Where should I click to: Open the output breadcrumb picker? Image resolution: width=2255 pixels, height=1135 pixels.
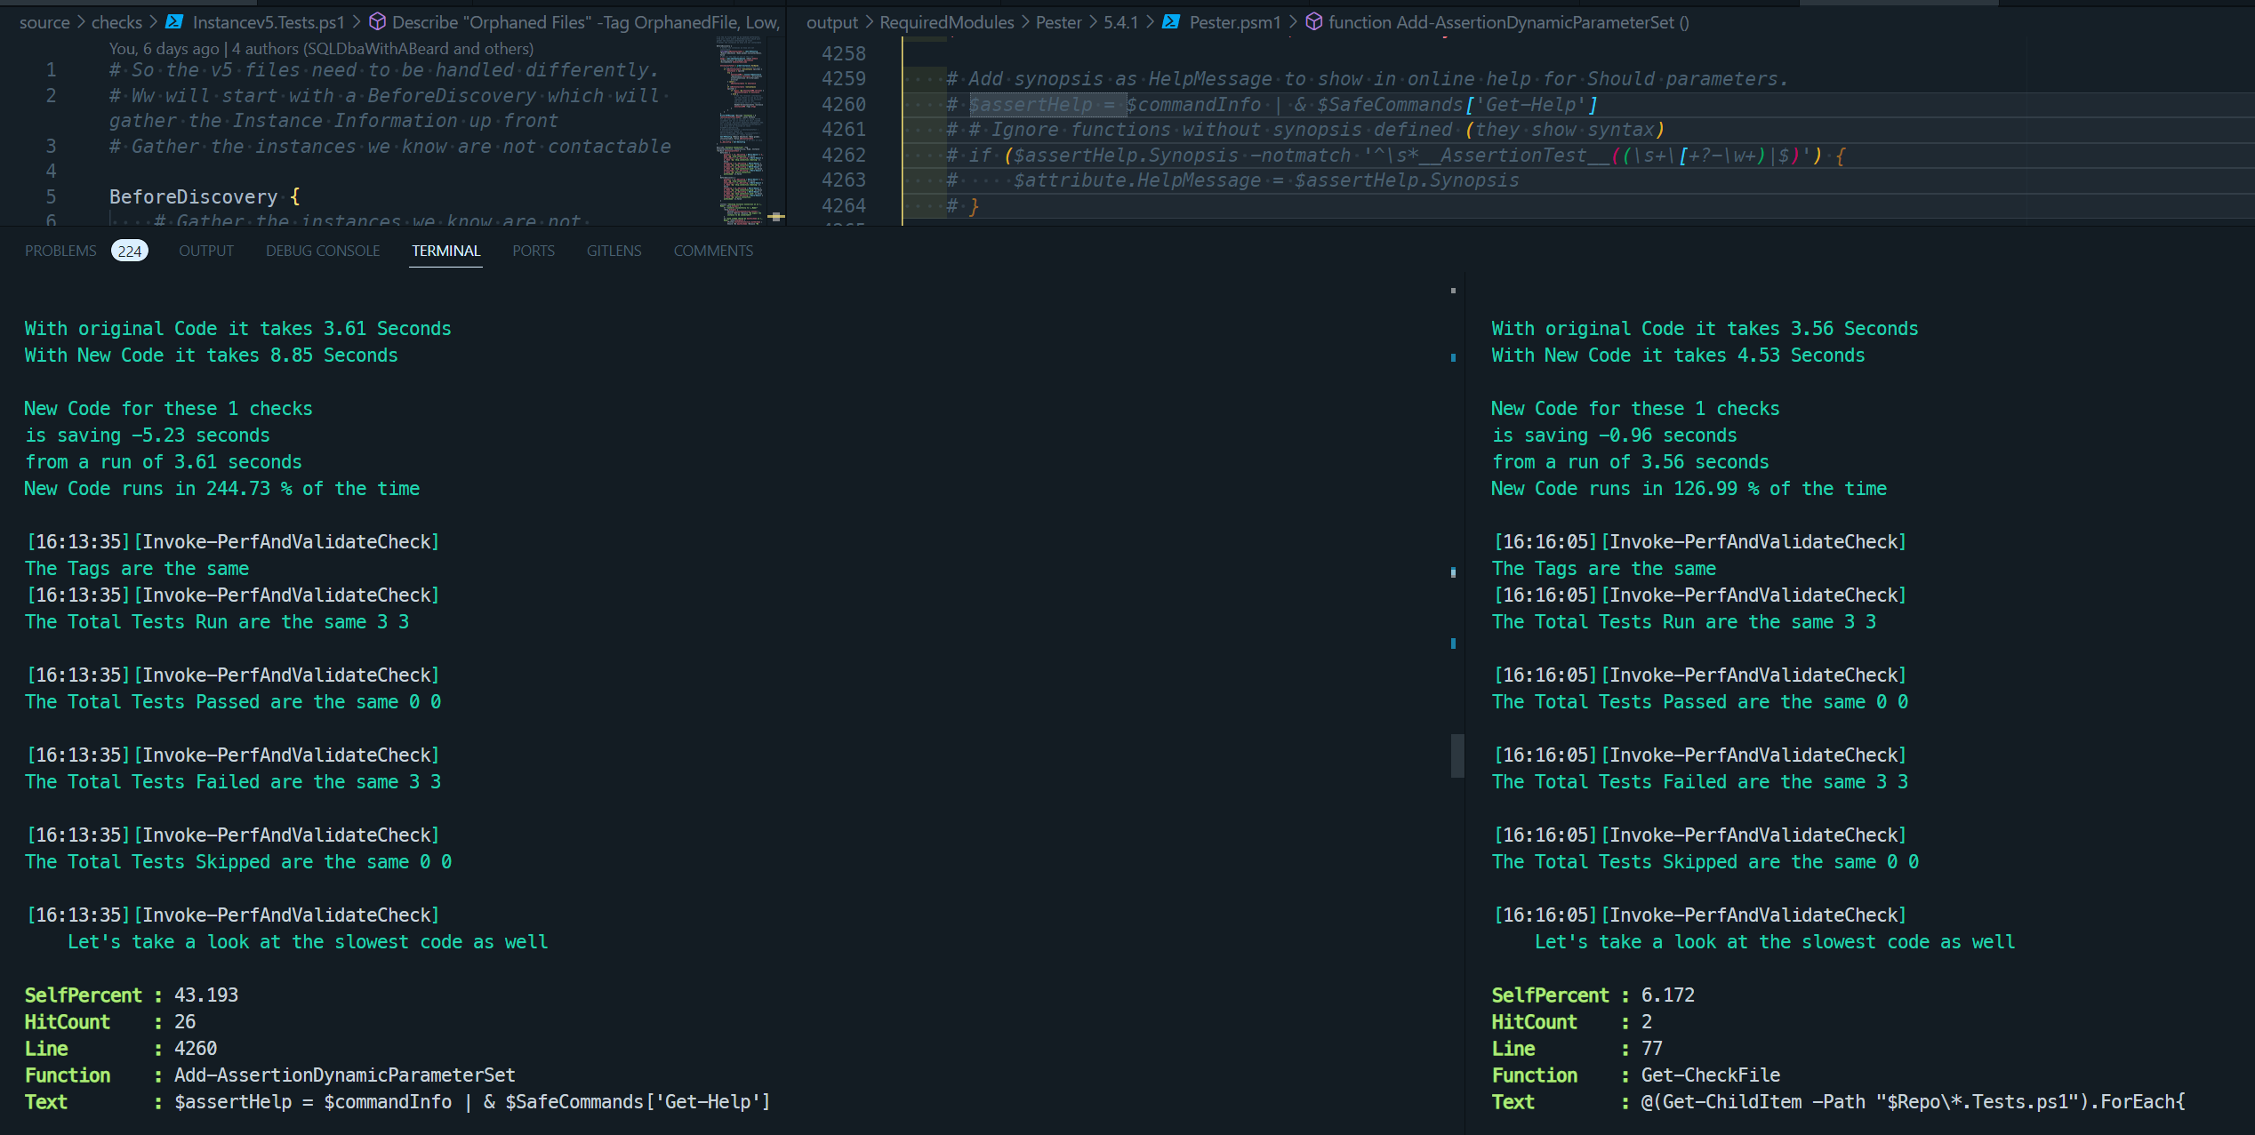[832, 22]
